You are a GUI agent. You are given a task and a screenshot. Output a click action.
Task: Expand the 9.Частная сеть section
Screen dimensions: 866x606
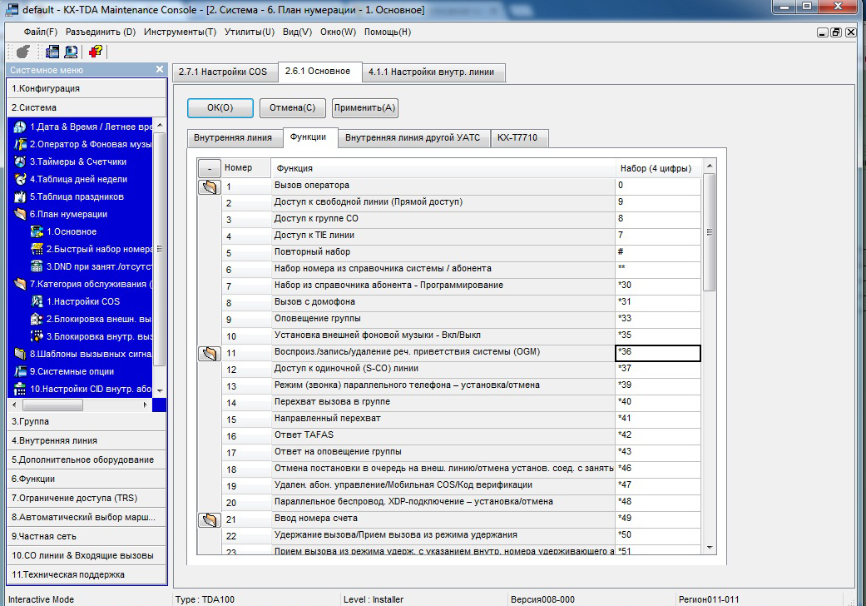[87, 536]
